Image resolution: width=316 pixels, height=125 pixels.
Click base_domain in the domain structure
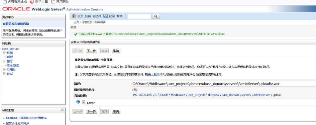tap(11, 49)
